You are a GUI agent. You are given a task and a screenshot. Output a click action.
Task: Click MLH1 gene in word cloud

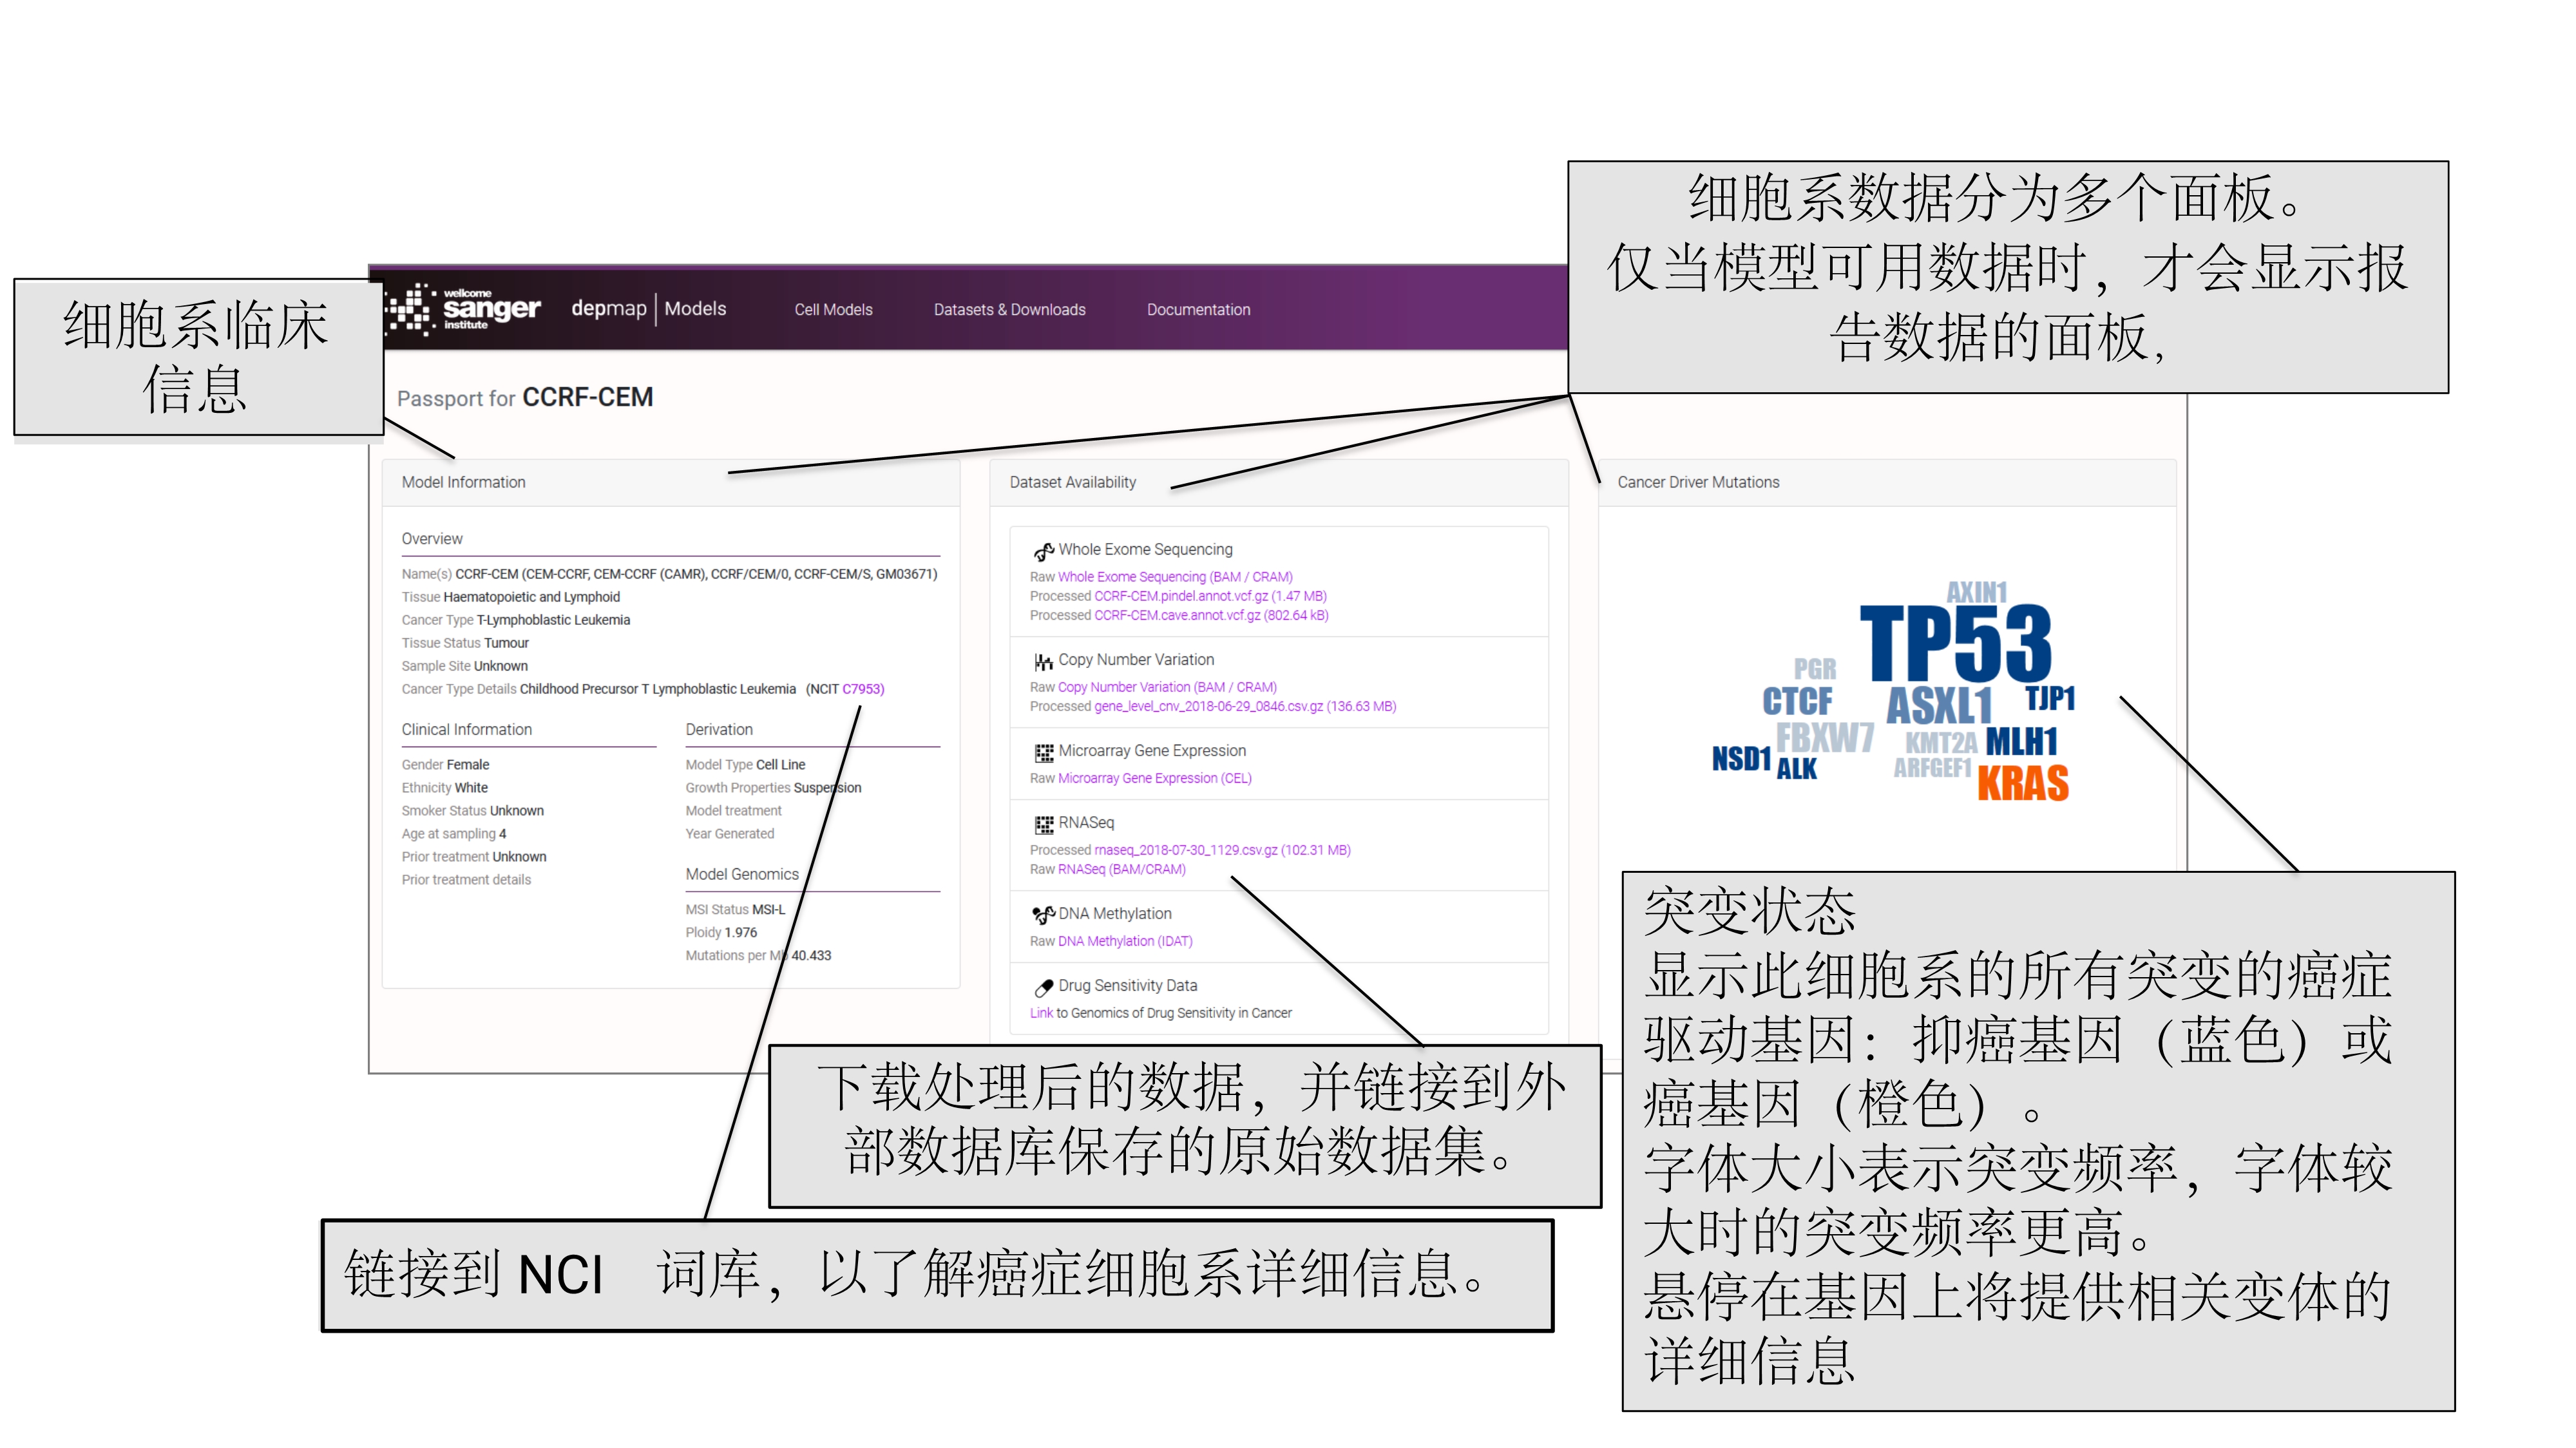2021,741
